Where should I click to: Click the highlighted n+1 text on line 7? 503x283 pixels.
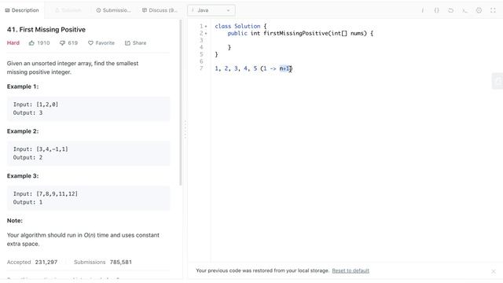285,68
